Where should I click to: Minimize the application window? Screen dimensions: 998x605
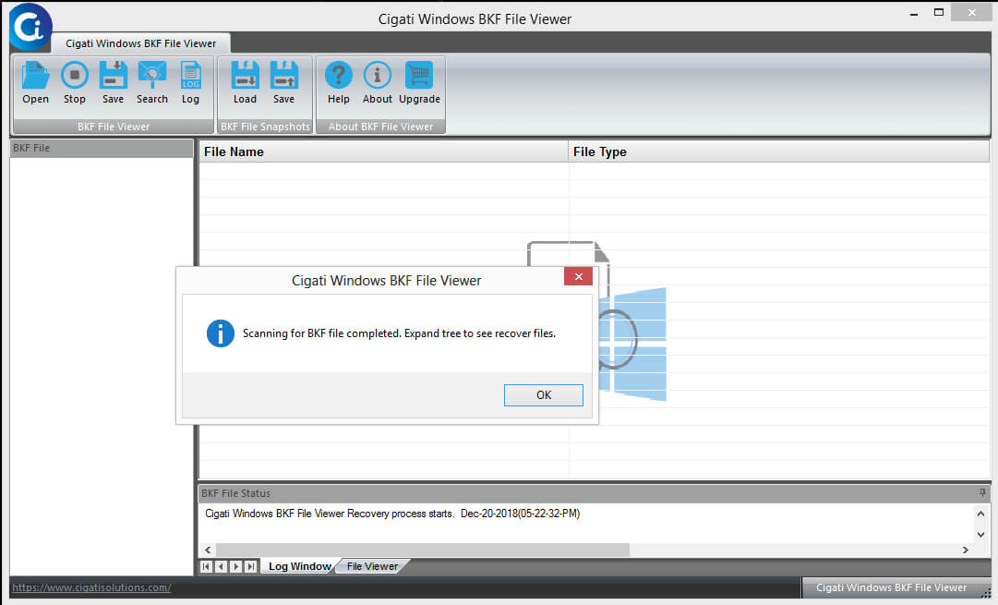pos(914,13)
